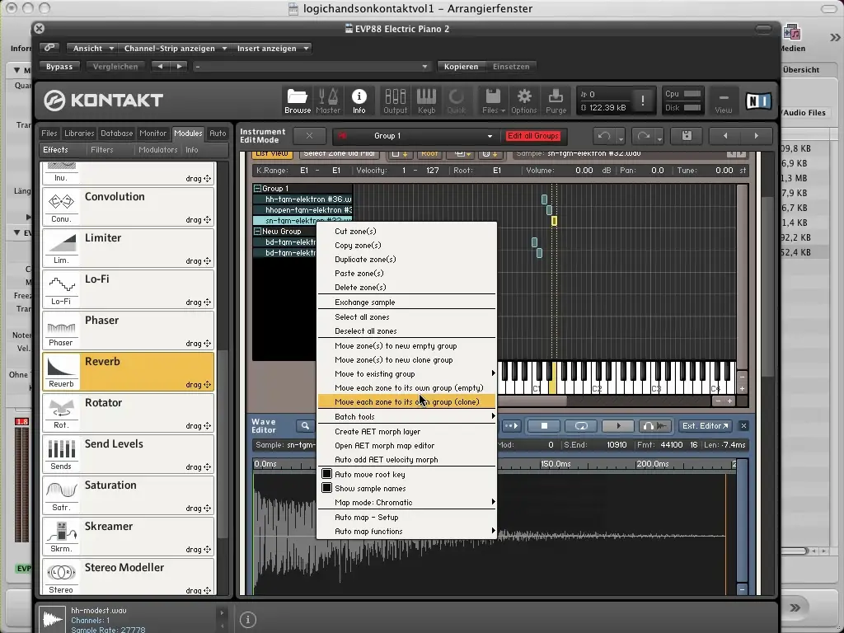Open Channel-Strip anzeigen dropdown

pyautogui.click(x=175, y=49)
